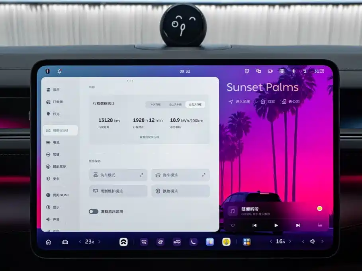Image resolution: width=362 pixels, height=271 pixels.
Task: Open the seat adjustment icon in dock
Action: [x=193, y=242]
